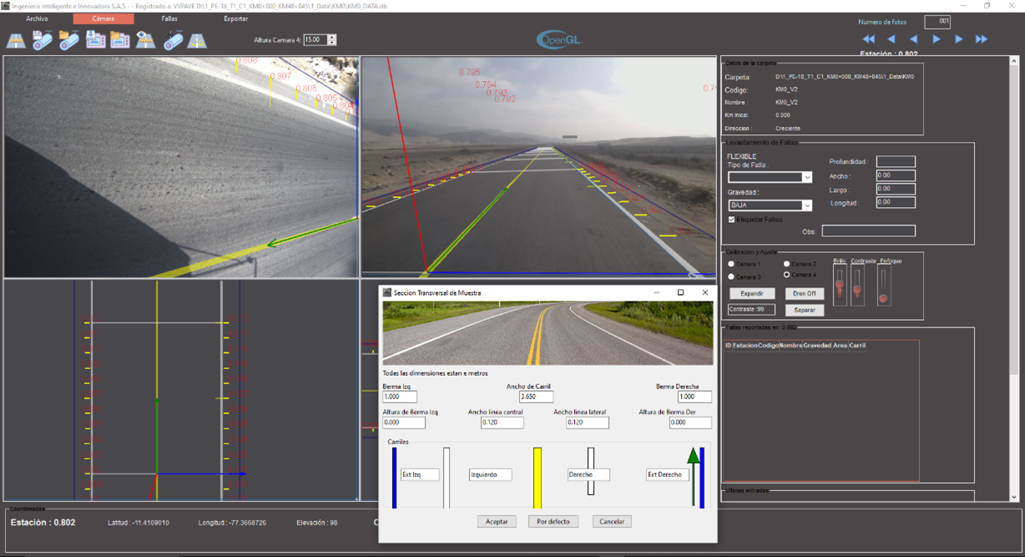
Task: Click the Aceptar button in the dialog
Action: [497, 521]
